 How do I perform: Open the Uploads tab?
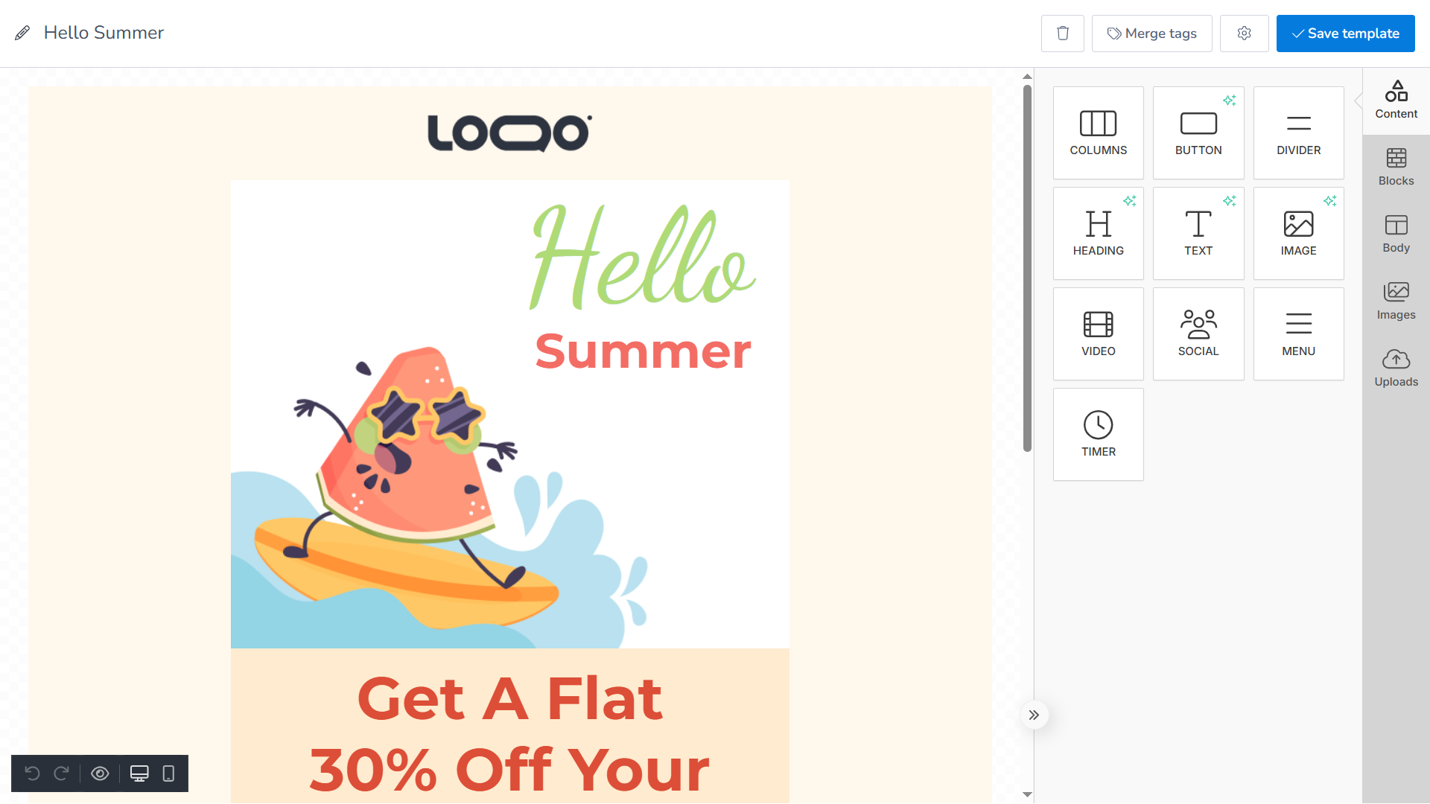(1396, 368)
